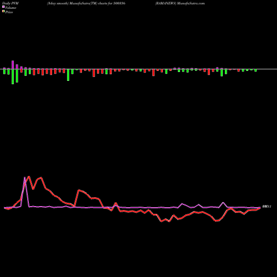Click the last value label at line end
The height and width of the screenshot is (277, 277).
coord(266,207)
